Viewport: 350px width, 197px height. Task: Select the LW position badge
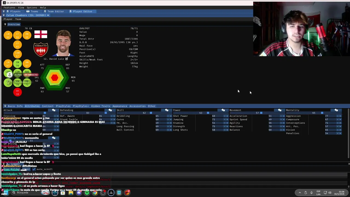coord(8,35)
